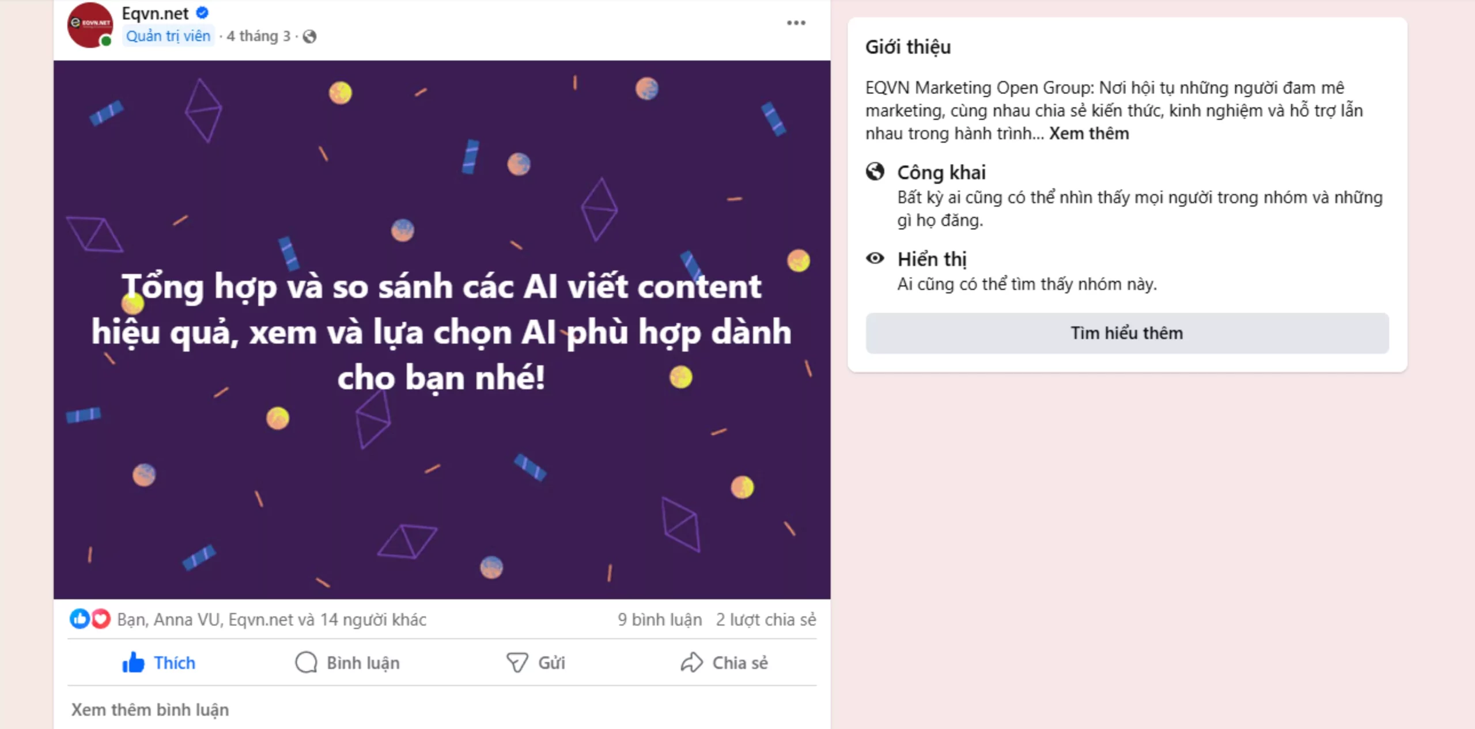Toggle the Thích like button
Image resolution: width=1475 pixels, height=729 pixels.
coord(159,663)
